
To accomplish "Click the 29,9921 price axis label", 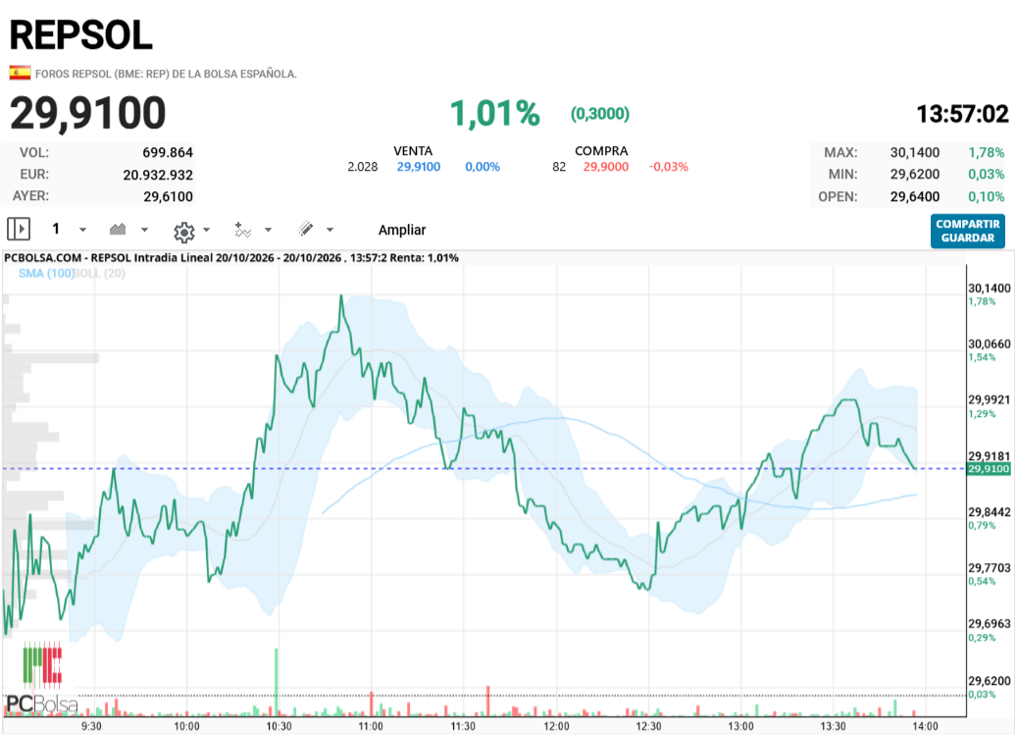I will click(x=990, y=399).
